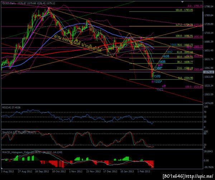Click the date label 1 Nov 2012
Image resolution: width=215 pixels, height=180 pixels.
[x=76, y=171]
